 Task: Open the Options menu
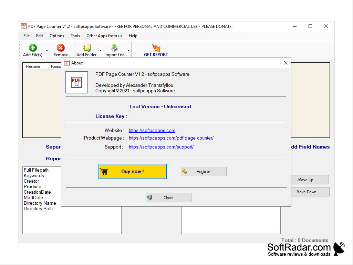[x=57, y=36]
